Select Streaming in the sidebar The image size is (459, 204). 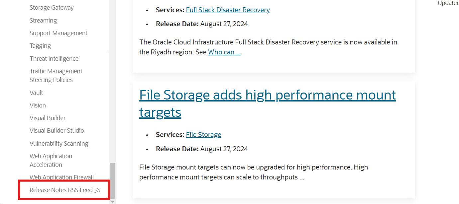click(43, 21)
